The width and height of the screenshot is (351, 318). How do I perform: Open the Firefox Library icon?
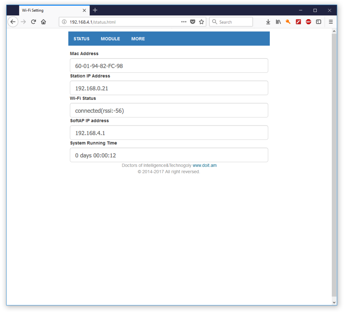coord(278,22)
